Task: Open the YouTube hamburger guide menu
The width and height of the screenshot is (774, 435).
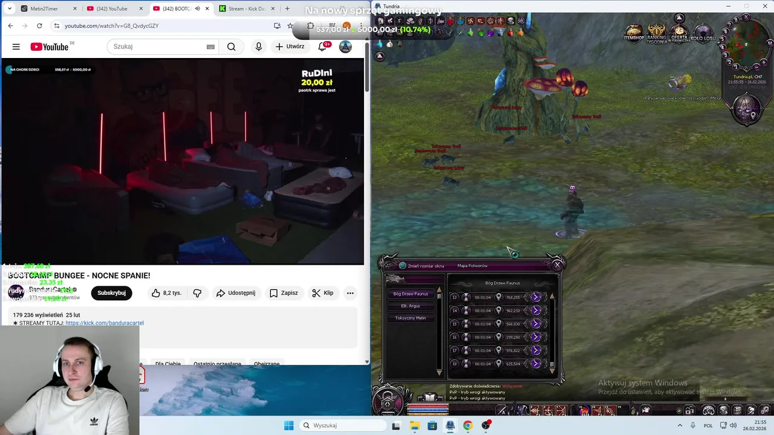Action: tap(16, 47)
